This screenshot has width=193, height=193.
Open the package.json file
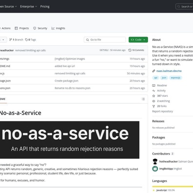5,81
